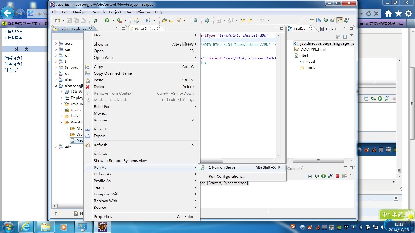415x233 pixels.
Task: Click the Open Type folder icon
Action: 165,20
